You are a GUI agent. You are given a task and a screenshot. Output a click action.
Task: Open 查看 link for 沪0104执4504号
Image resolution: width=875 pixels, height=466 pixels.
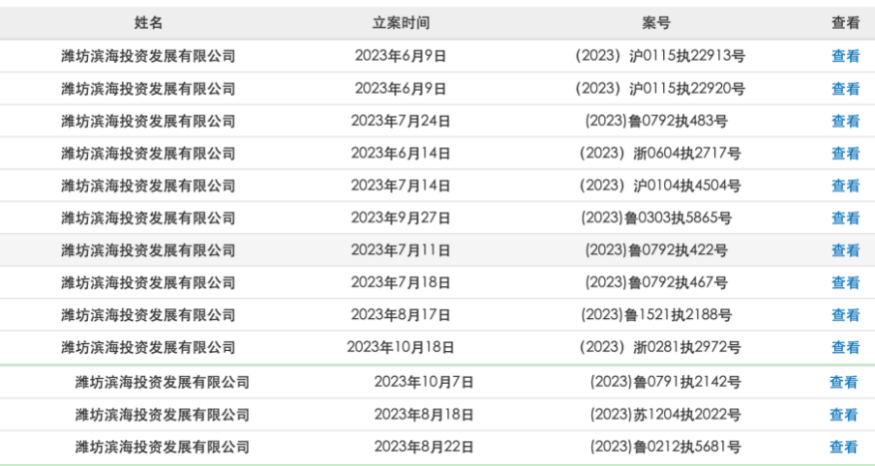tap(845, 186)
